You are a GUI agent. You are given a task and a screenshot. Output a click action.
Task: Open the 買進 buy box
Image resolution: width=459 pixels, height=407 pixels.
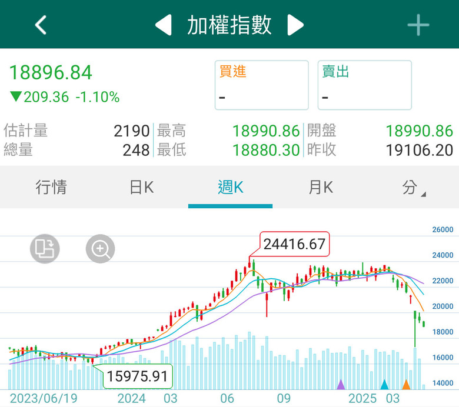click(262, 85)
